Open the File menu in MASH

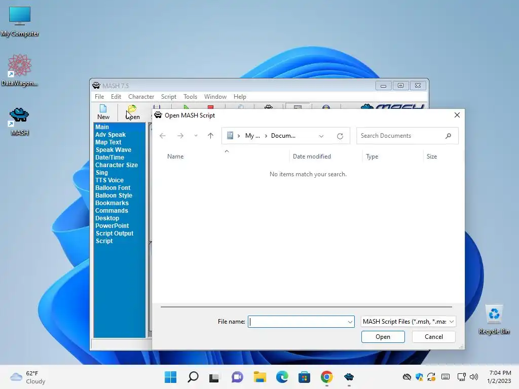99,97
